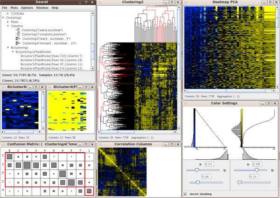
Task: Close the Bicluster4 window
Action: click(92, 87)
